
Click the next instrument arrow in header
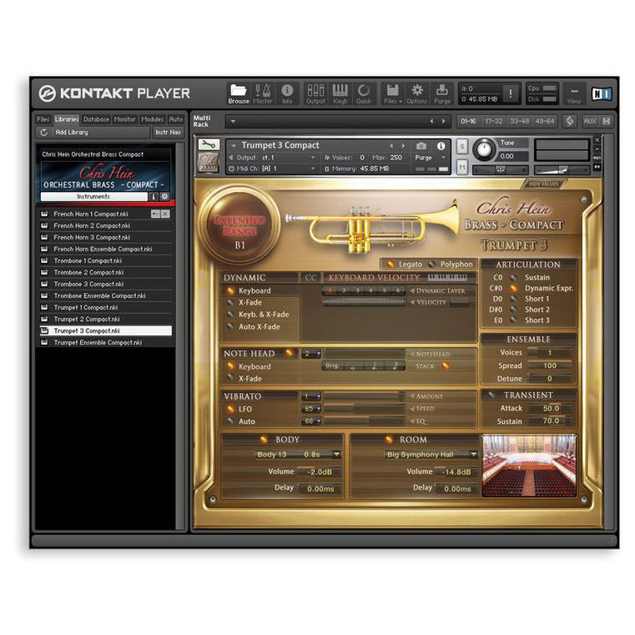[403, 146]
